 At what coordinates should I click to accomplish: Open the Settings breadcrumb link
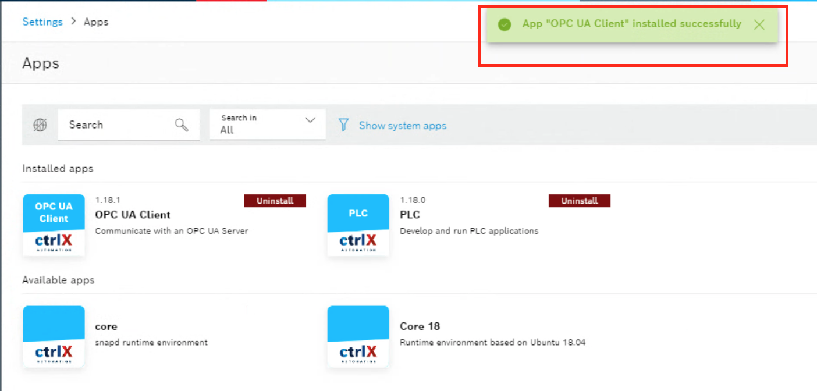[x=42, y=22]
